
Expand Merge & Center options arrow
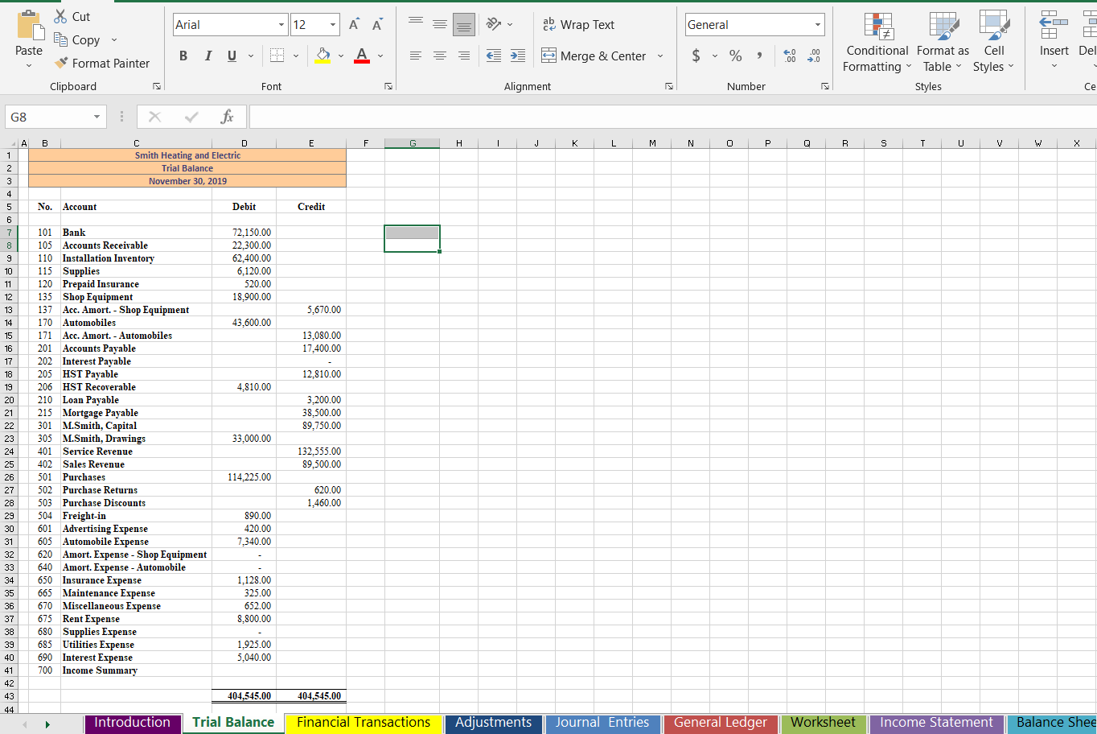[x=660, y=56]
